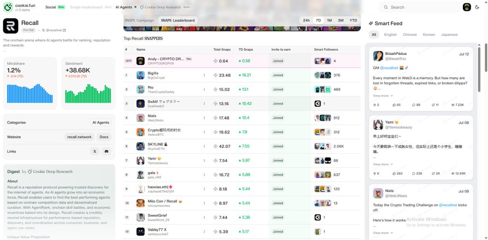The height and width of the screenshot is (240, 488).
Task: Open the row options menu for Yami
Action: (204, 160)
